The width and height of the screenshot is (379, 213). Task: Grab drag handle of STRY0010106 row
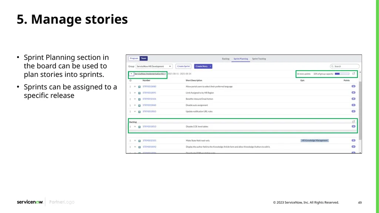pos(135,99)
